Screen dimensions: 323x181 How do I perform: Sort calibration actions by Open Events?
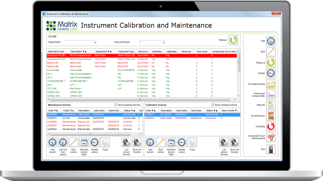pyautogui.click(x=230, y=110)
